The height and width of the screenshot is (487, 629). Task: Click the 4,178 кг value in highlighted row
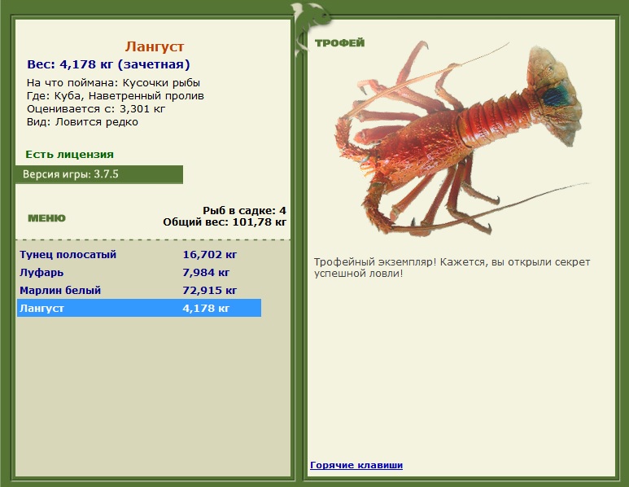pos(206,309)
